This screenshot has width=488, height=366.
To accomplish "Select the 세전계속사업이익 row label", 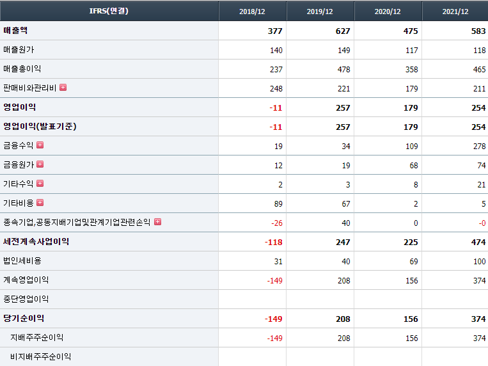I will pos(36,241).
